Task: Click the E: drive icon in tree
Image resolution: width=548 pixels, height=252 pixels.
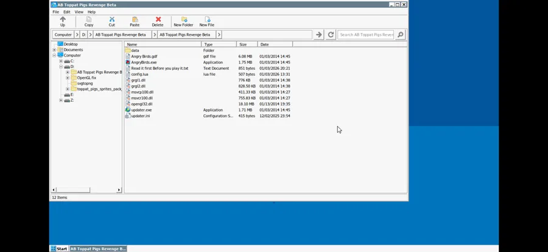Action: pyautogui.click(x=67, y=95)
